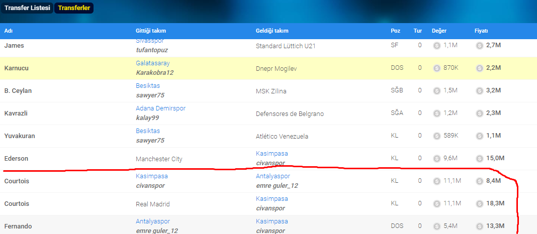The height and width of the screenshot is (234, 537).
Task: Click the Fiyatı column header
Action: point(481,31)
